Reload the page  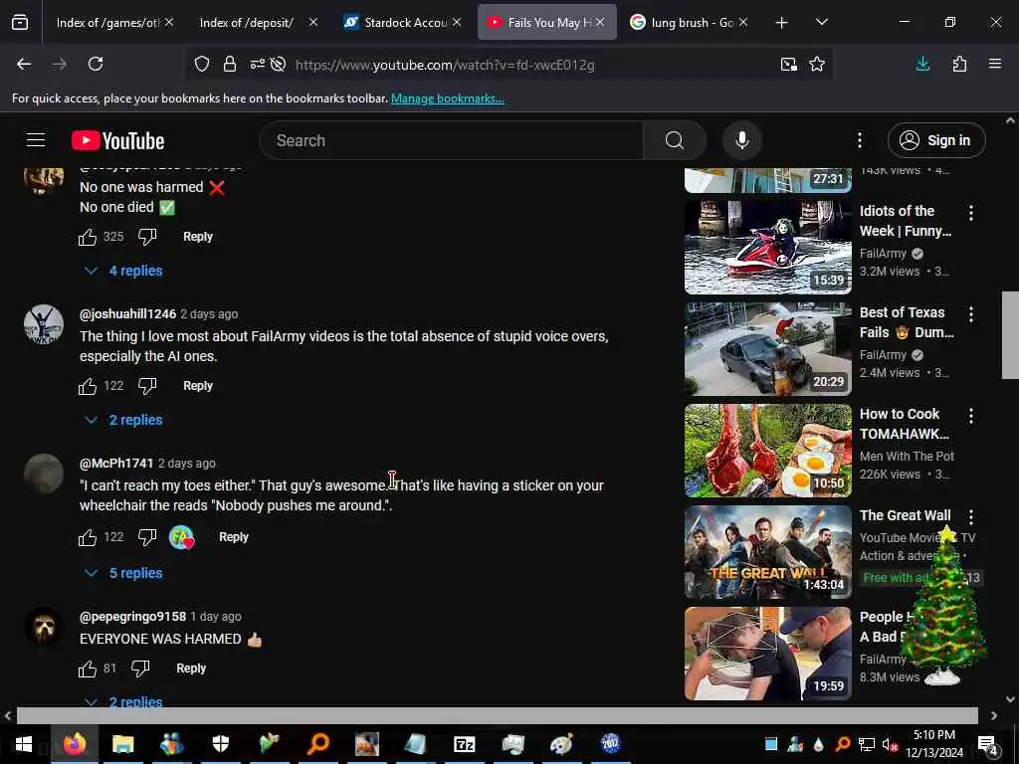(x=96, y=64)
